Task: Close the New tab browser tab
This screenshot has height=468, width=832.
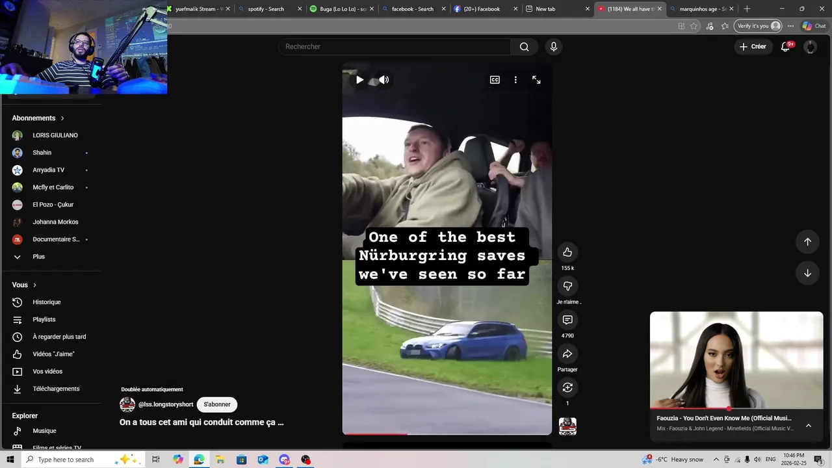Action: pyautogui.click(x=588, y=9)
